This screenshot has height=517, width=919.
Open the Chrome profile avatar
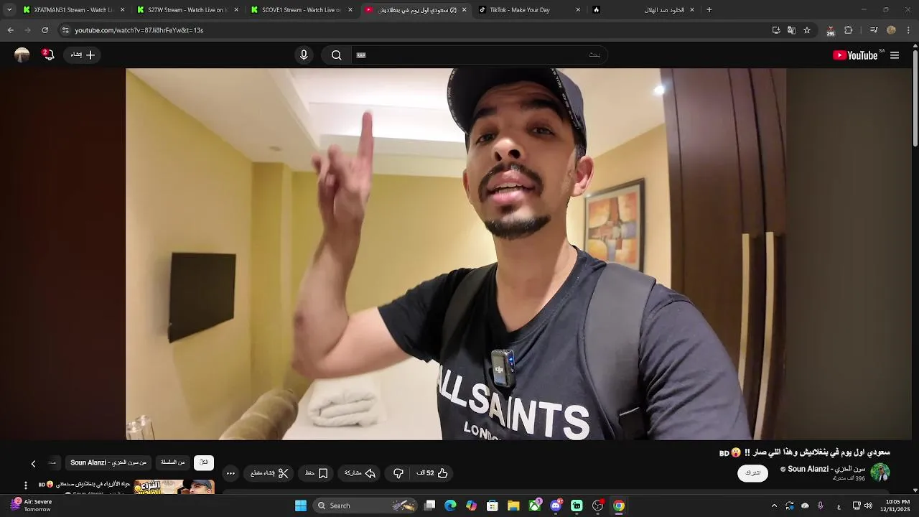click(x=891, y=30)
